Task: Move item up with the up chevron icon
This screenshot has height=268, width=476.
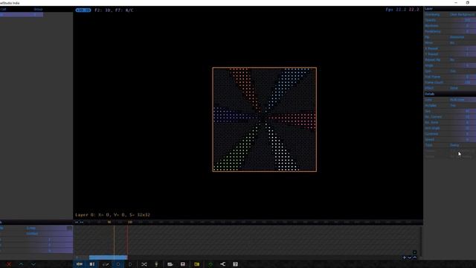Action: [x=21, y=264]
